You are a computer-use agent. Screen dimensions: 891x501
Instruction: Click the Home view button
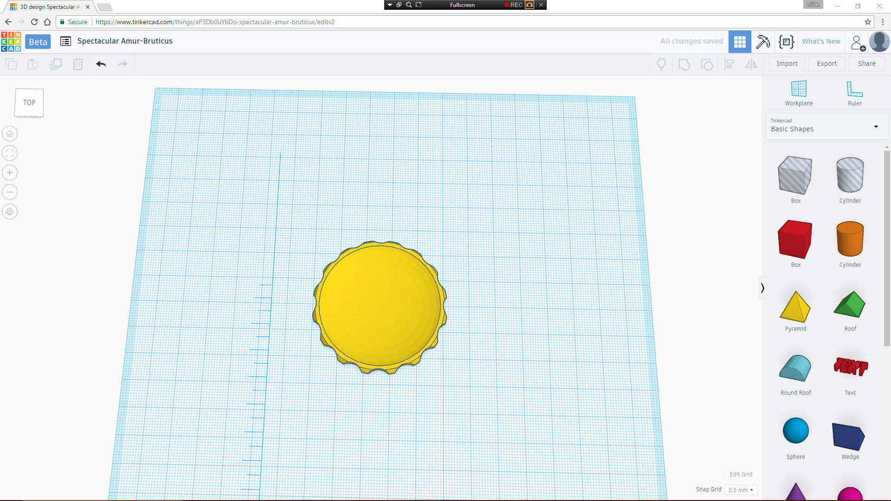tap(10, 134)
